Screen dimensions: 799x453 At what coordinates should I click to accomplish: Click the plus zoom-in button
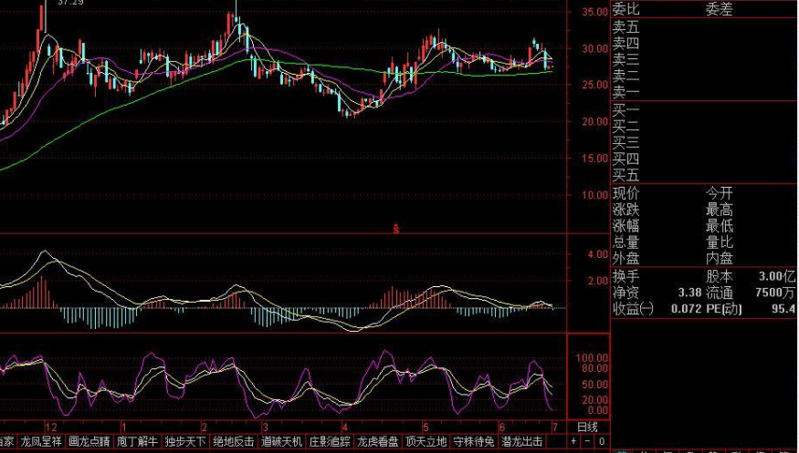click(573, 441)
